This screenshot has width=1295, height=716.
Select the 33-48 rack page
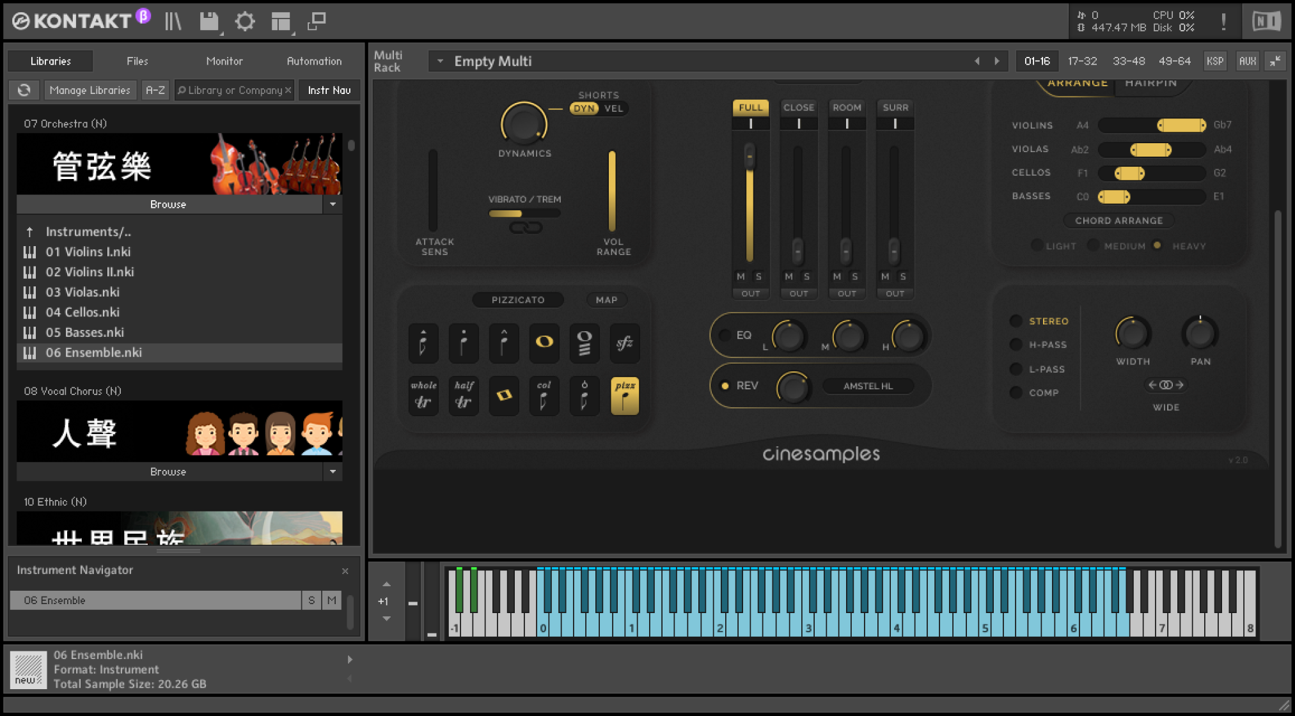(x=1129, y=61)
